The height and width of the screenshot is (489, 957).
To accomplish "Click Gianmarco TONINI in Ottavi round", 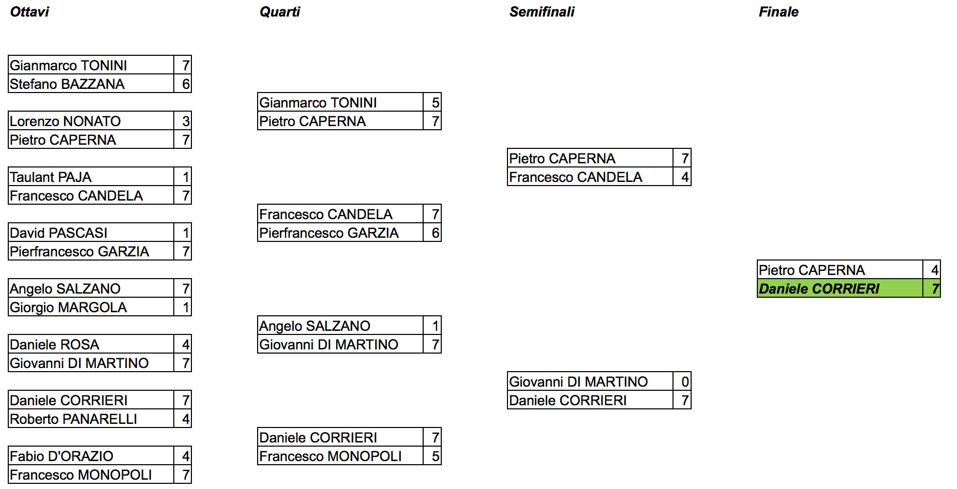I will point(91,65).
